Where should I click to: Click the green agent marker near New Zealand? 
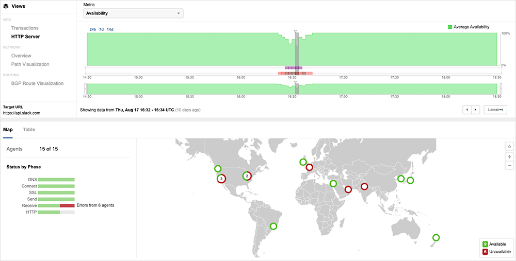pyautogui.click(x=436, y=238)
